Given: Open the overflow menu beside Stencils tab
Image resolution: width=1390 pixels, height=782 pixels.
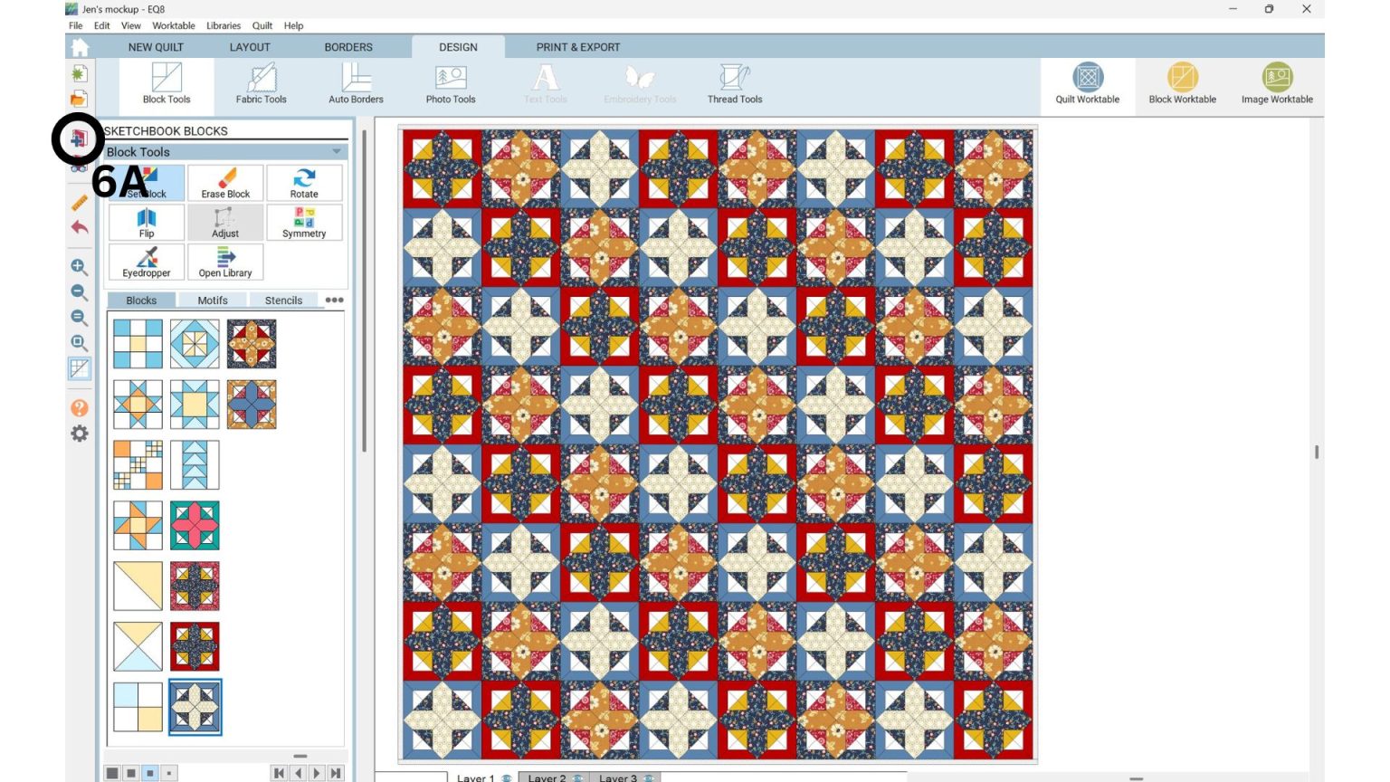Looking at the screenshot, I should pyautogui.click(x=333, y=300).
